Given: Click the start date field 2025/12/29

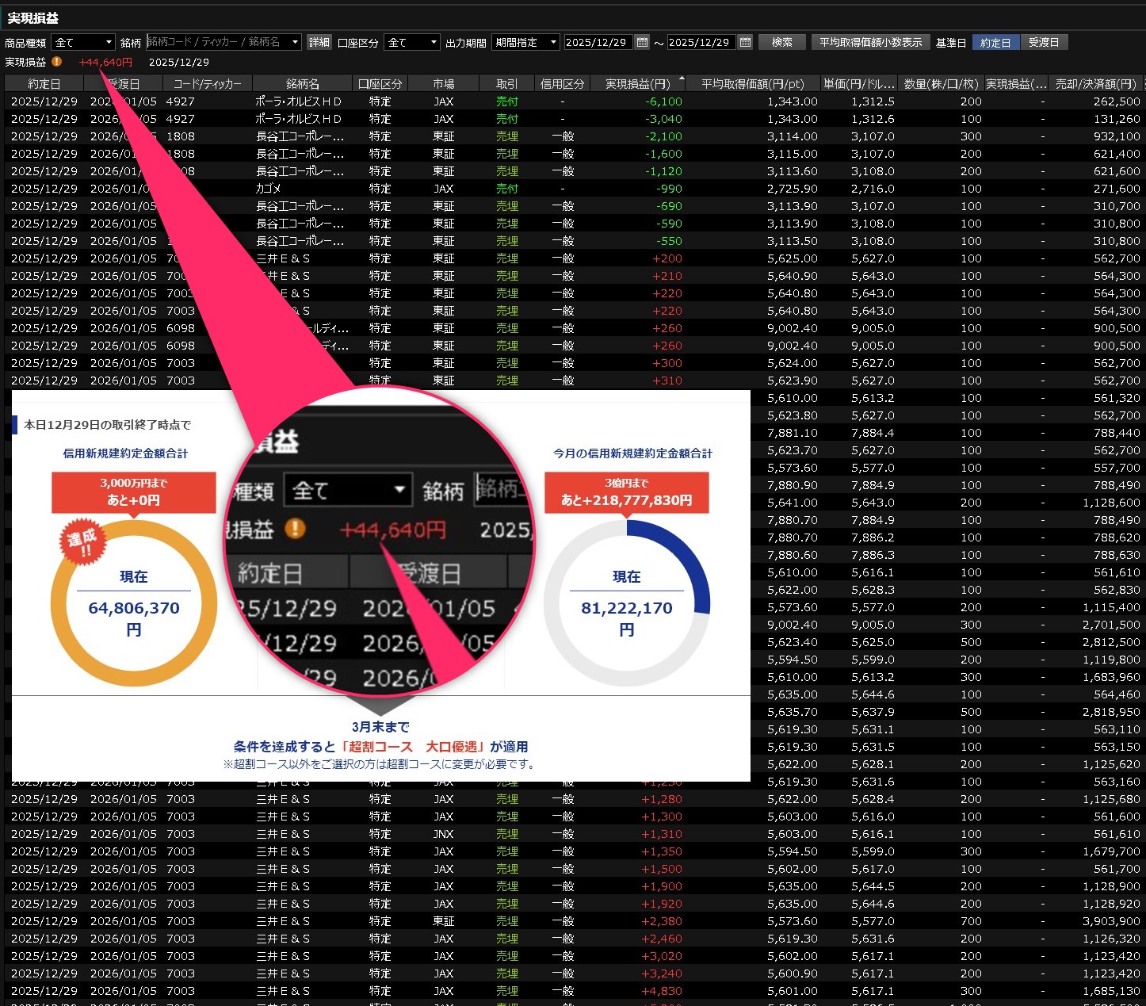Looking at the screenshot, I should tap(597, 43).
